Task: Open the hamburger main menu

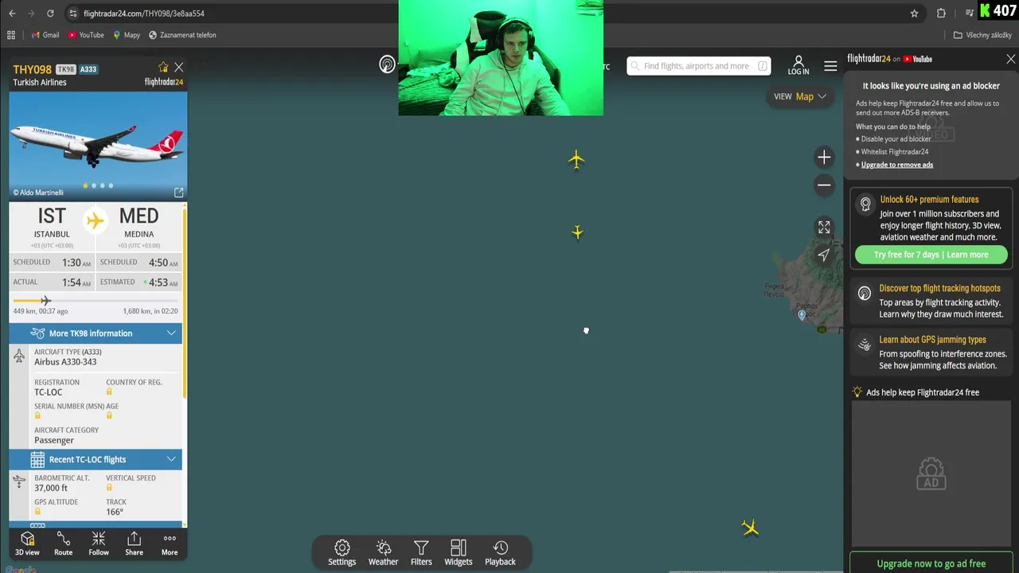Action: click(830, 66)
